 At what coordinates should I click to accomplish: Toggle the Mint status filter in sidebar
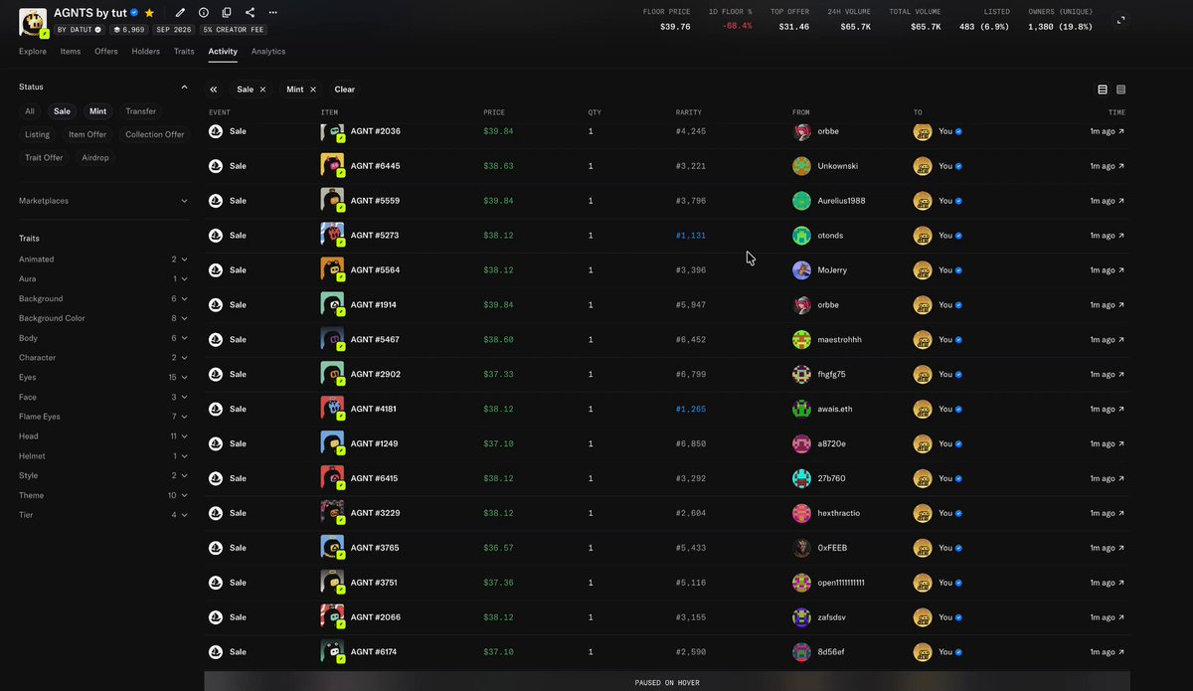(97, 111)
